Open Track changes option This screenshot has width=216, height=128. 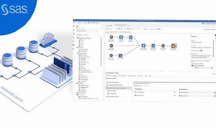112,91
